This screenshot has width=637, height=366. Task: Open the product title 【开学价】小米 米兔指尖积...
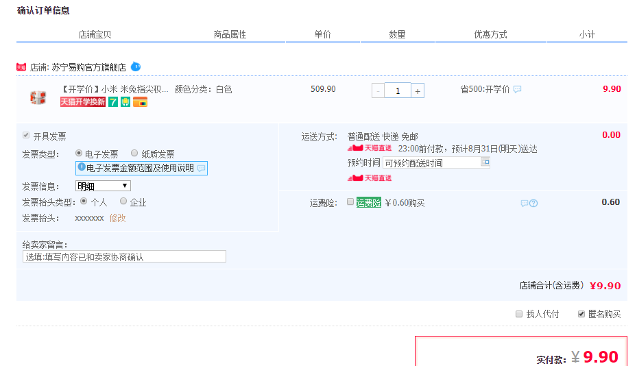(114, 89)
